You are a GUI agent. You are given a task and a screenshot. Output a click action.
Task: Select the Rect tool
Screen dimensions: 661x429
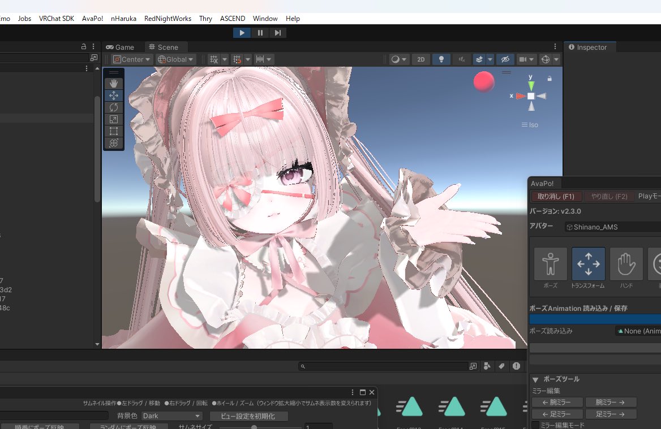(114, 131)
